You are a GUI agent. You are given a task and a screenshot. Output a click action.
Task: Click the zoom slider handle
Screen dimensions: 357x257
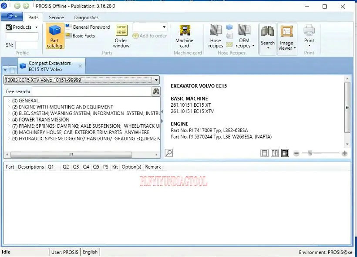click(310, 153)
